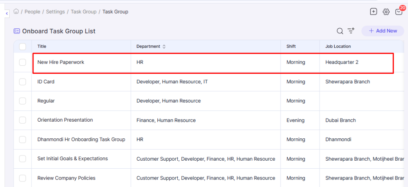The width and height of the screenshot is (408, 187).
Task: Open Set Initial Goals & Expectations title
Action: click(73, 159)
